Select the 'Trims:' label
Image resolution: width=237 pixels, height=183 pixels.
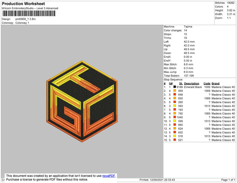(167, 38)
